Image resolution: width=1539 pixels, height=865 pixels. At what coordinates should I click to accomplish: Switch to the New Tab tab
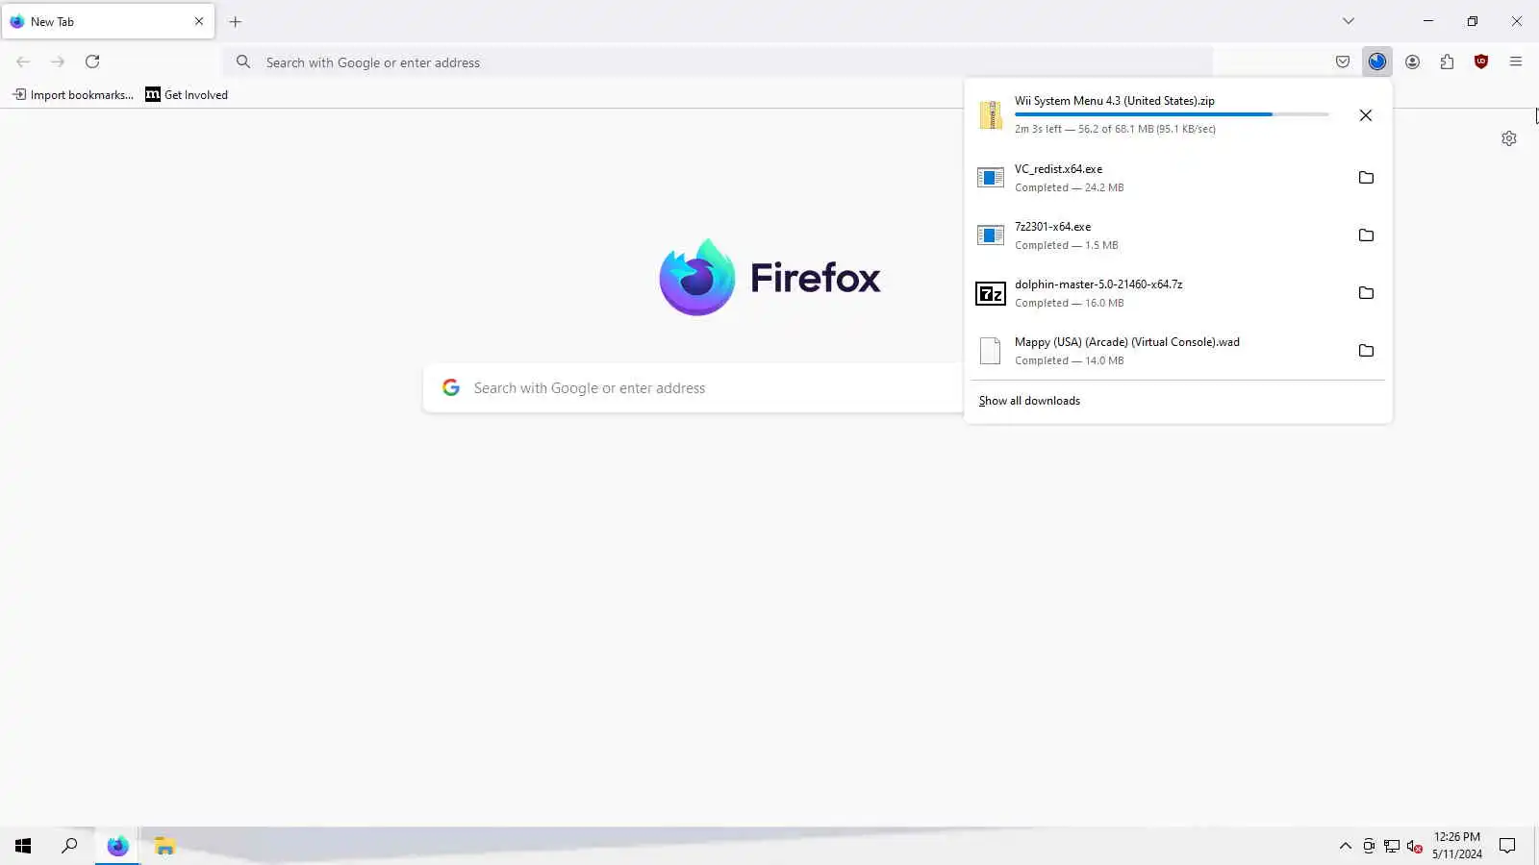(x=108, y=21)
